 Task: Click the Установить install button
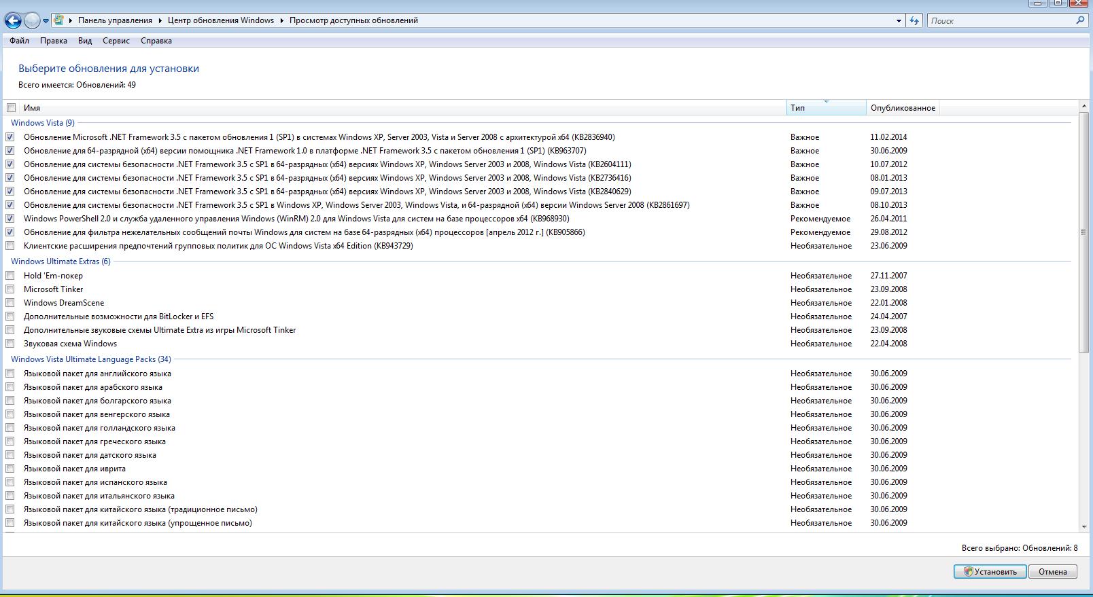[990, 572]
